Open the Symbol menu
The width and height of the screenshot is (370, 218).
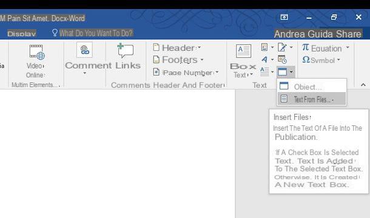[321, 60]
